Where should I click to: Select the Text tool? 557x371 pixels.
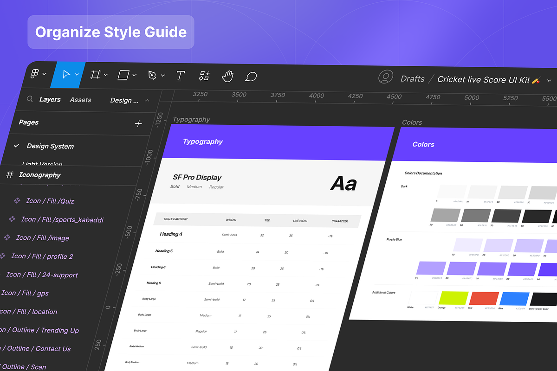180,76
